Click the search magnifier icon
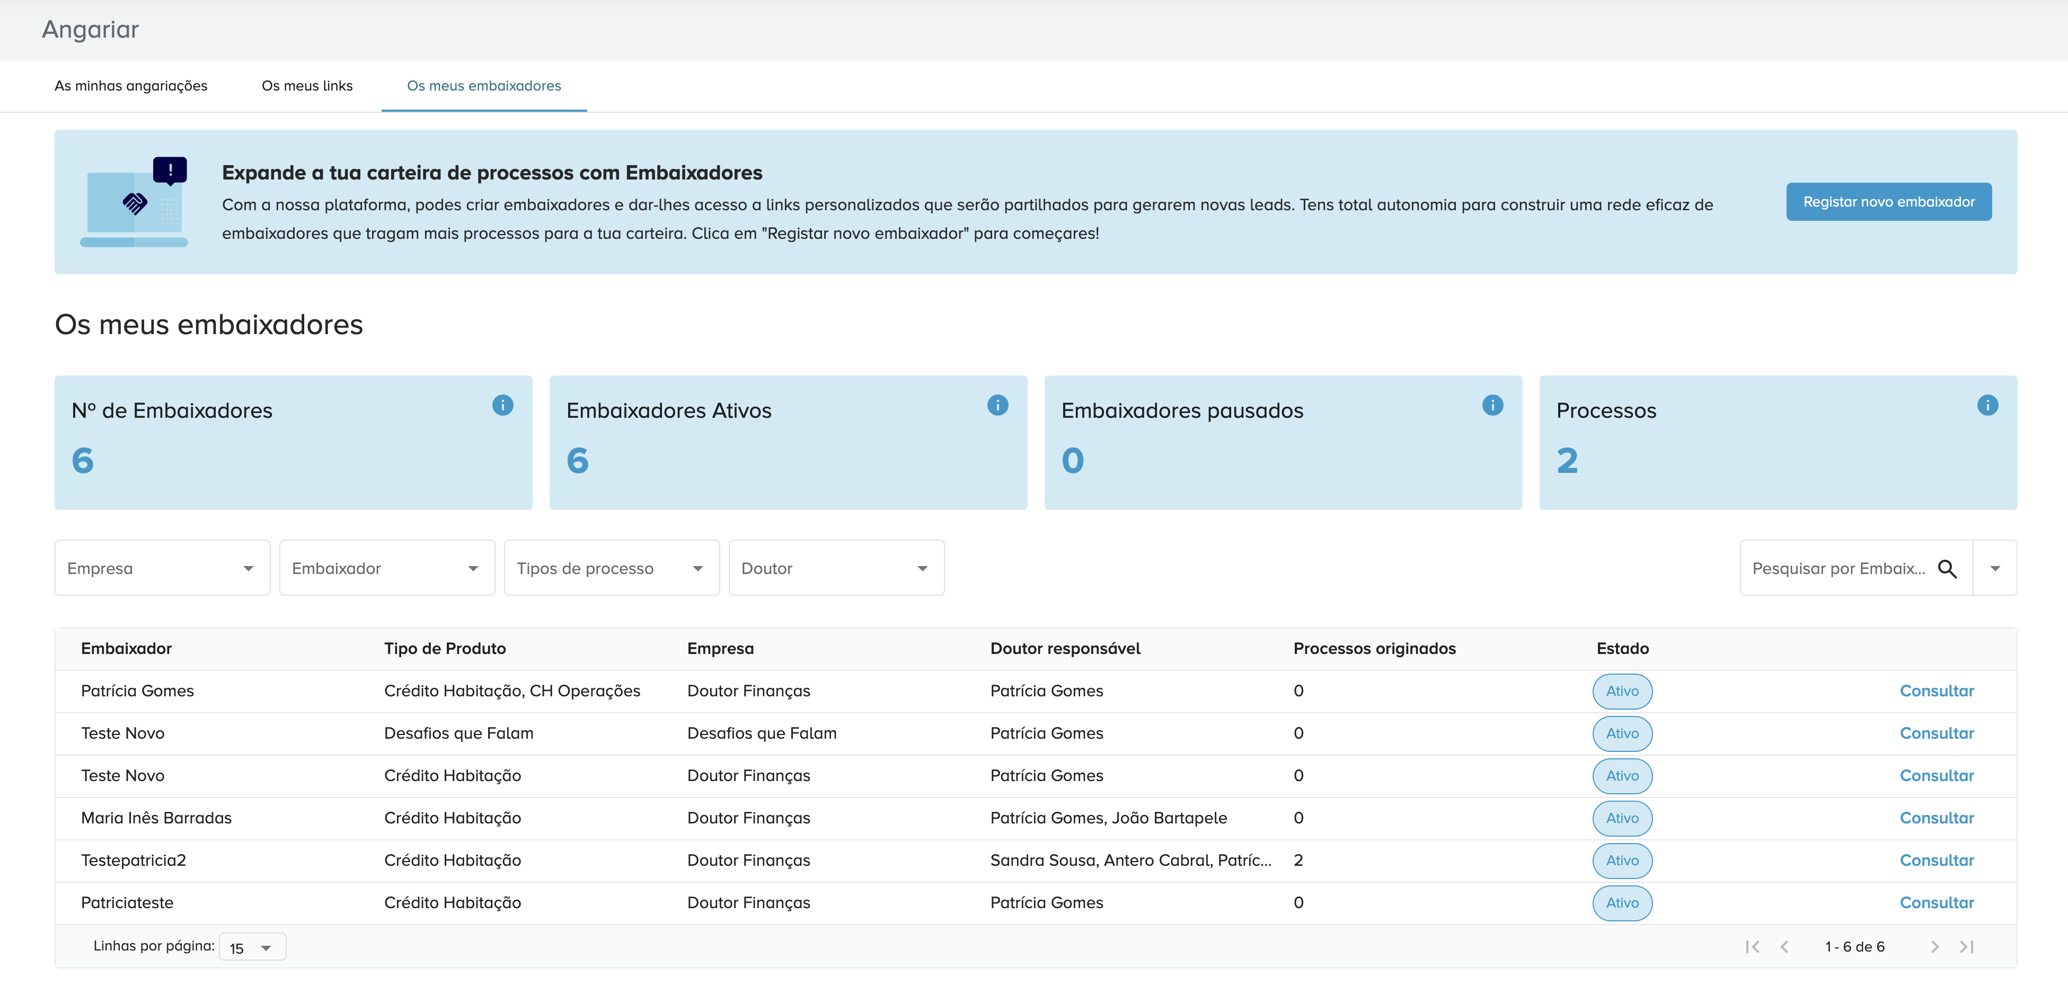 (x=1947, y=569)
